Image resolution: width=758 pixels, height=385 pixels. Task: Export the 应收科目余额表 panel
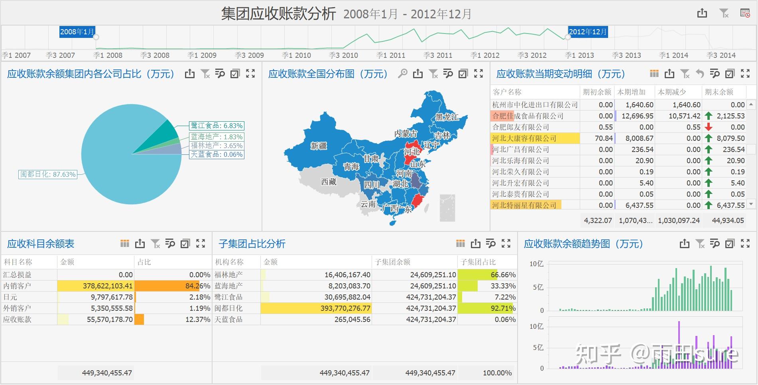140,243
